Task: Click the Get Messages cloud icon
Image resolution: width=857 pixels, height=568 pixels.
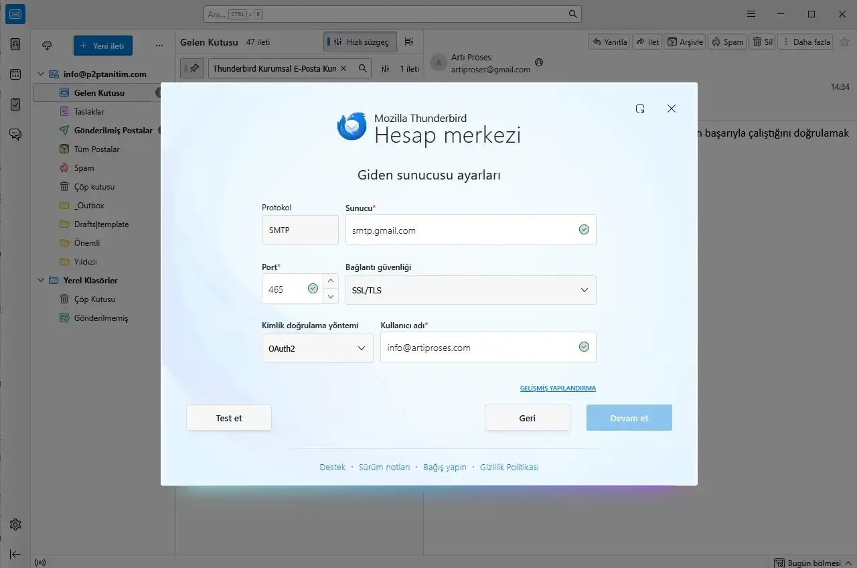Action: [x=47, y=46]
